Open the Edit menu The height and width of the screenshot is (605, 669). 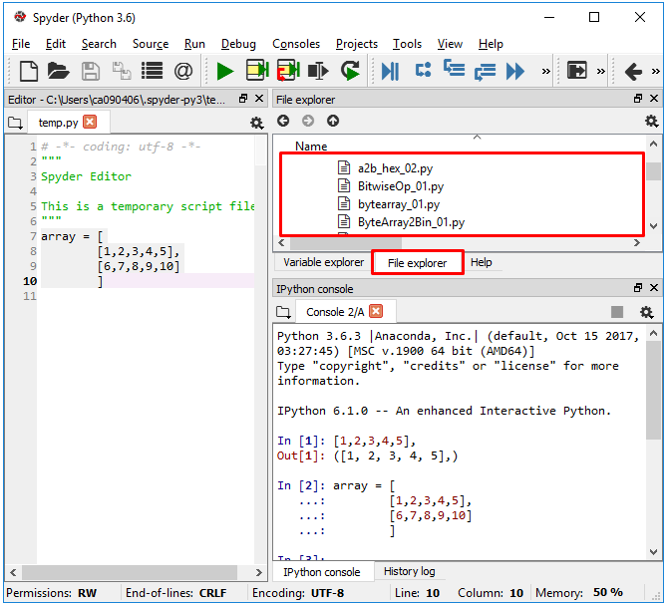[56, 44]
